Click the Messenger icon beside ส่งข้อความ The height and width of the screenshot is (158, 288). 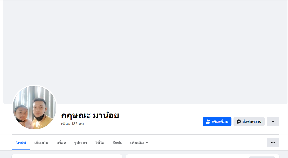pyautogui.click(x=239, y=122)
